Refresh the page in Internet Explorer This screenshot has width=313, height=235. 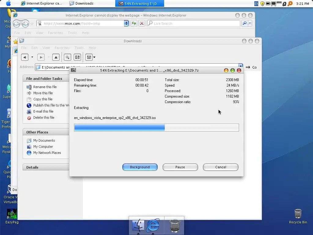tap(134, 23)
